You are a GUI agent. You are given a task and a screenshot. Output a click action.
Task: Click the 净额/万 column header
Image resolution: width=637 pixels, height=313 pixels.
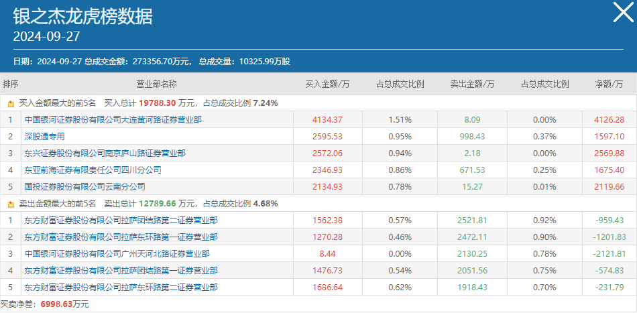(x=609, y=84)
